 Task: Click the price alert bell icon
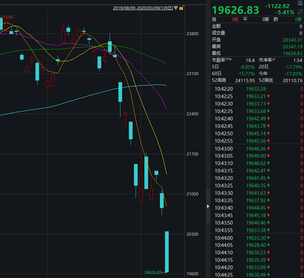pos(300,3)
